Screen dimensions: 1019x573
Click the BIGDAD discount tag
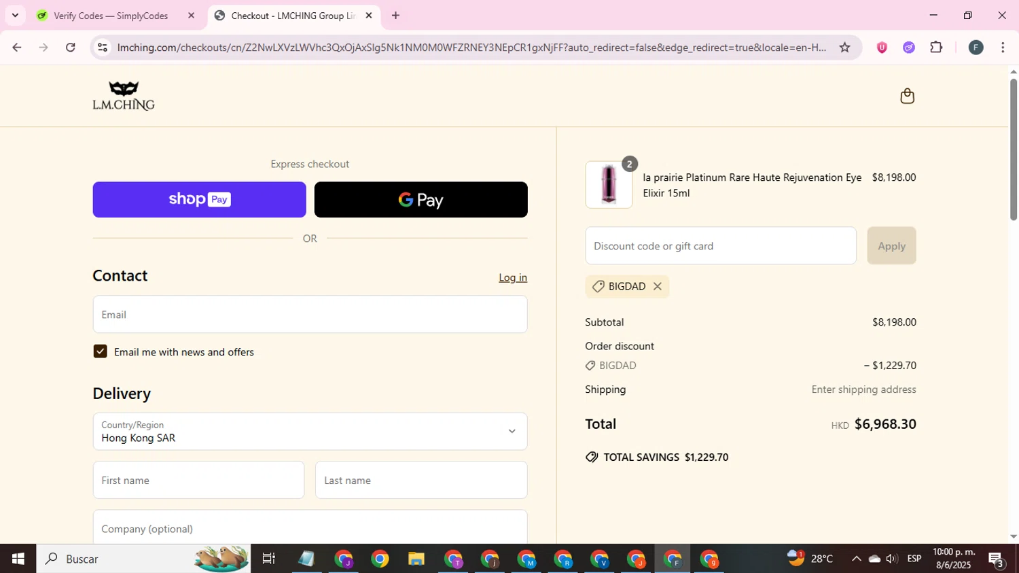coord(627,286)
